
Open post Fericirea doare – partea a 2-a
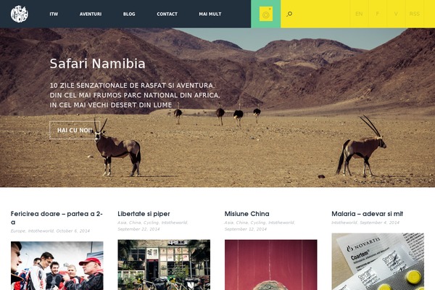pos(57,217)
